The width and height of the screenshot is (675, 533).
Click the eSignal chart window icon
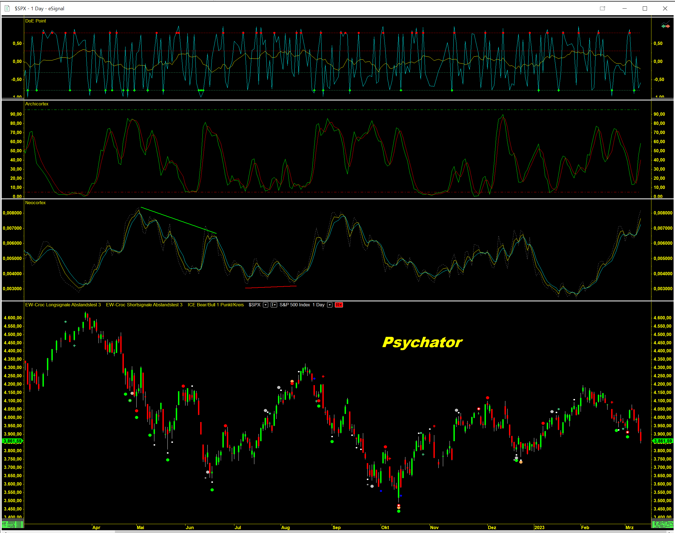[x=7, y=8]
